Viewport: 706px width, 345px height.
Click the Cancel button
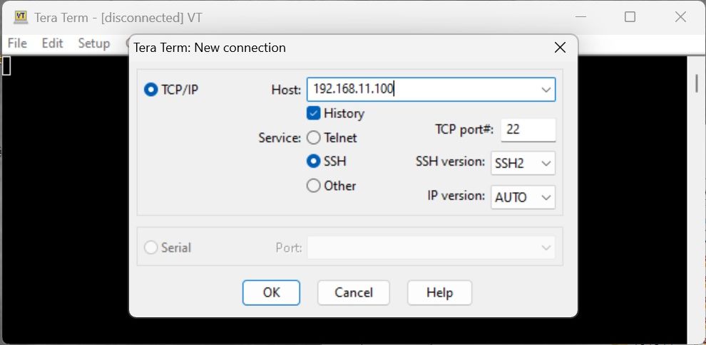(354, 293)
